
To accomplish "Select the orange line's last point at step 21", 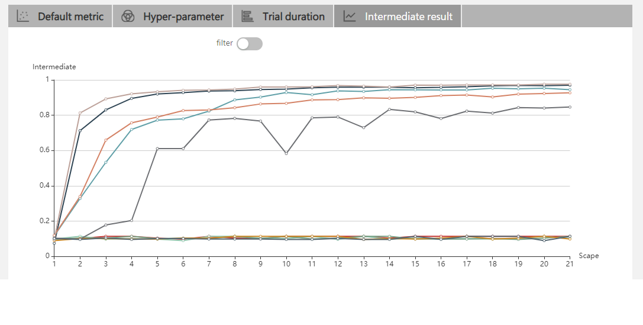I will tap(570, 92).
